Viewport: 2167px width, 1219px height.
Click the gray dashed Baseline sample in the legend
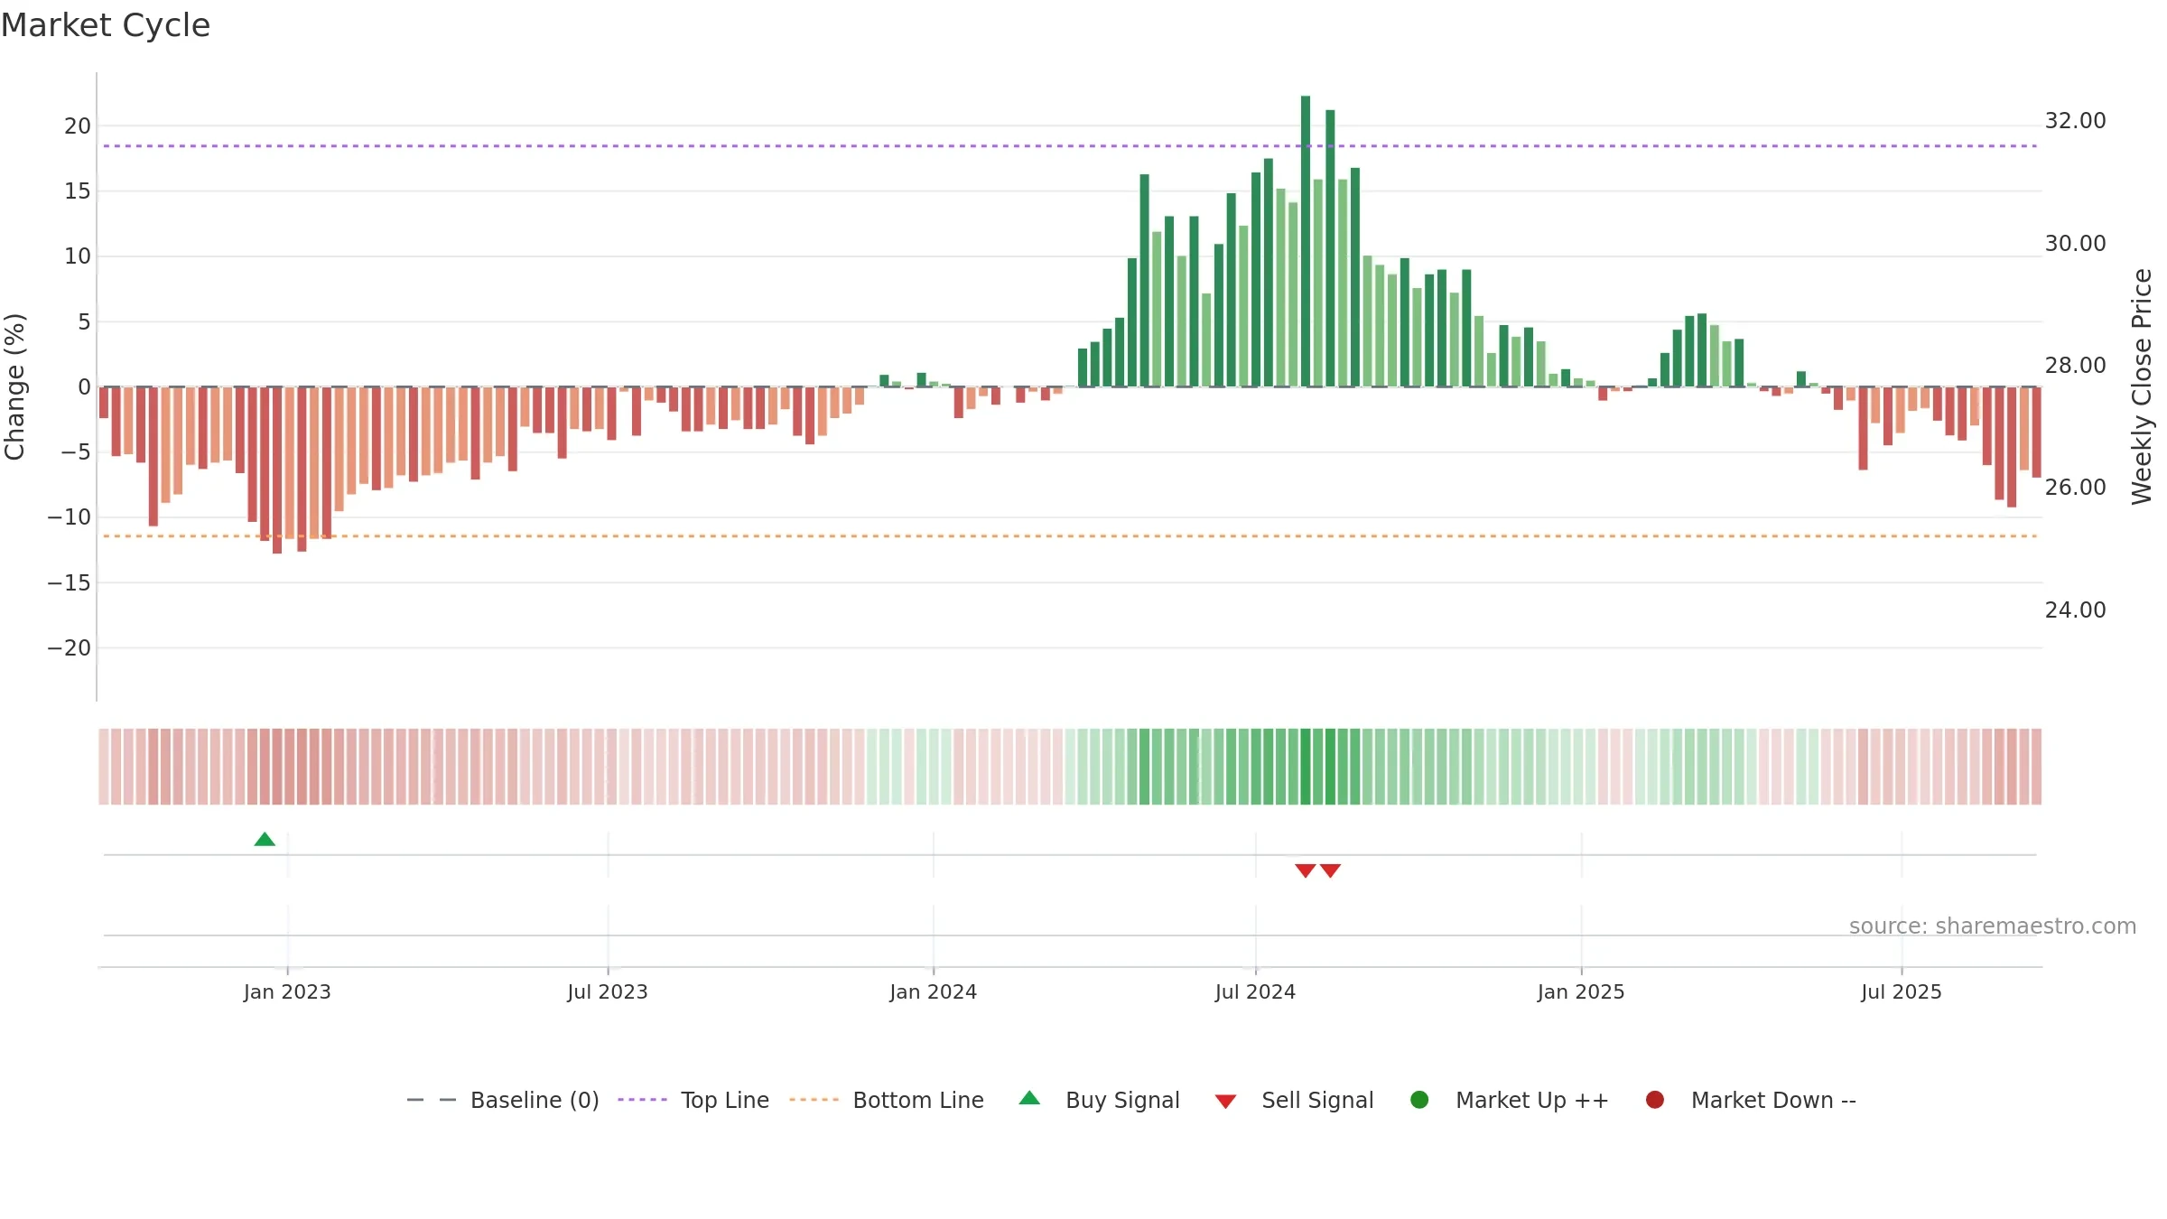(x=432, y=1100)
